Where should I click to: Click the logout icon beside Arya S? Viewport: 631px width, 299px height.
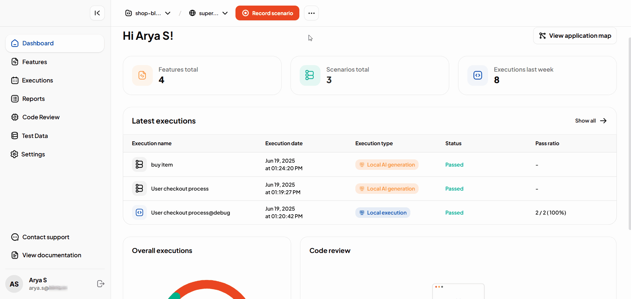(x=101, y=284)
